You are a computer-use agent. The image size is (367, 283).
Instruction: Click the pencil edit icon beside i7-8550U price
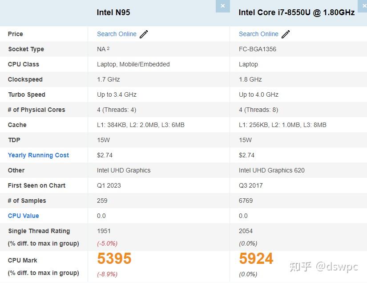[285, 33]
